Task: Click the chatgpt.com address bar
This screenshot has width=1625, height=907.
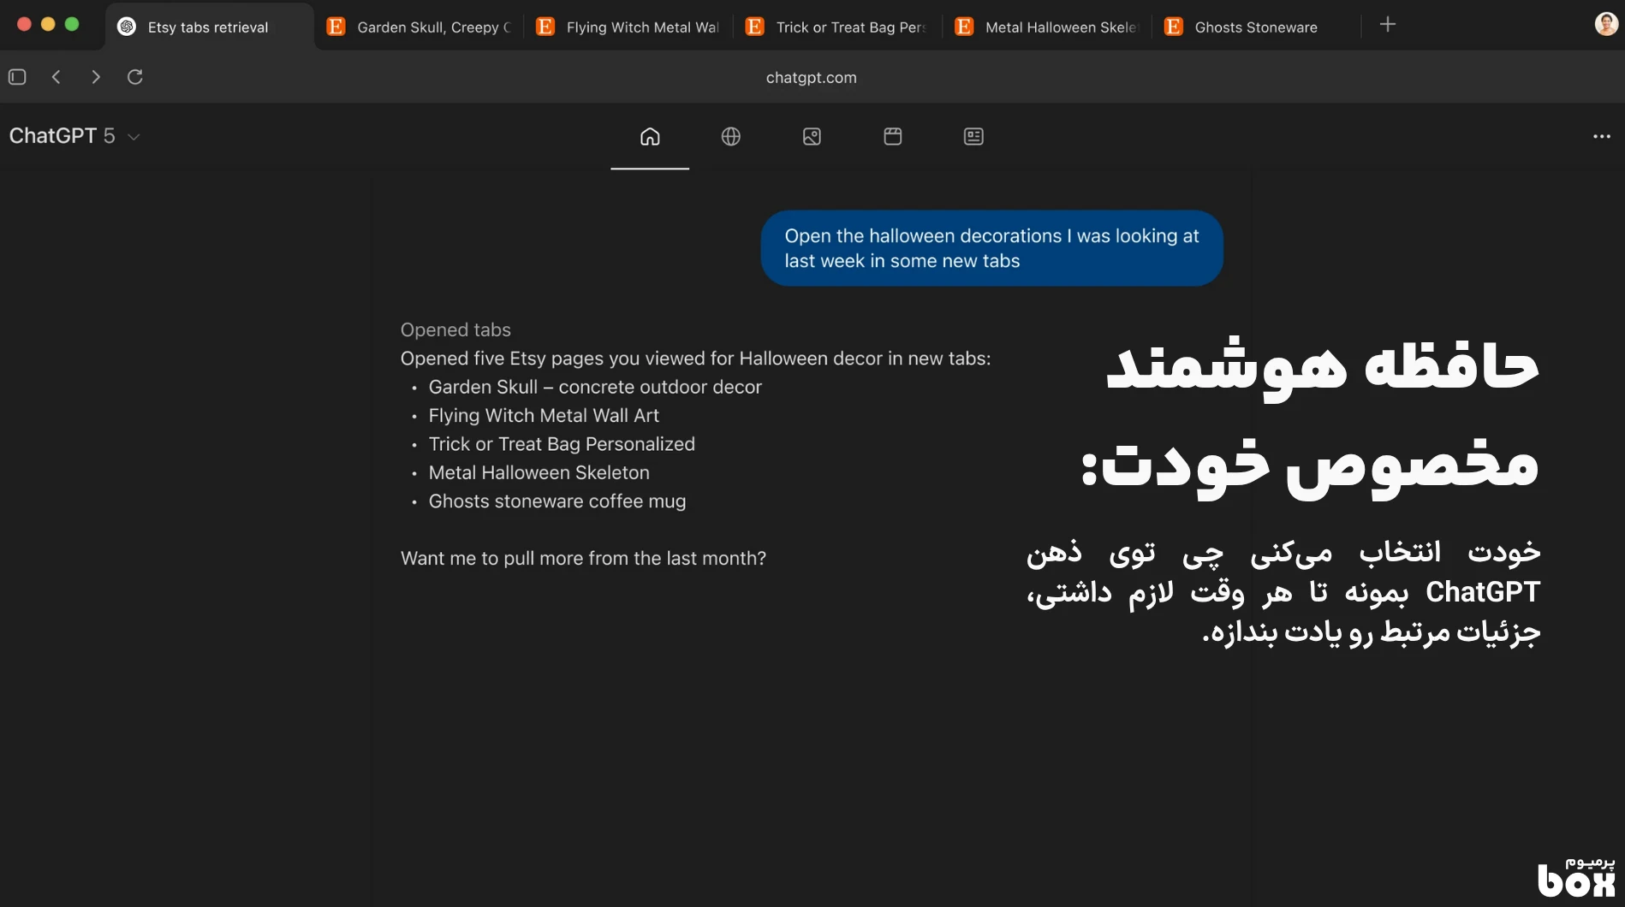Action: pos(811,78)
